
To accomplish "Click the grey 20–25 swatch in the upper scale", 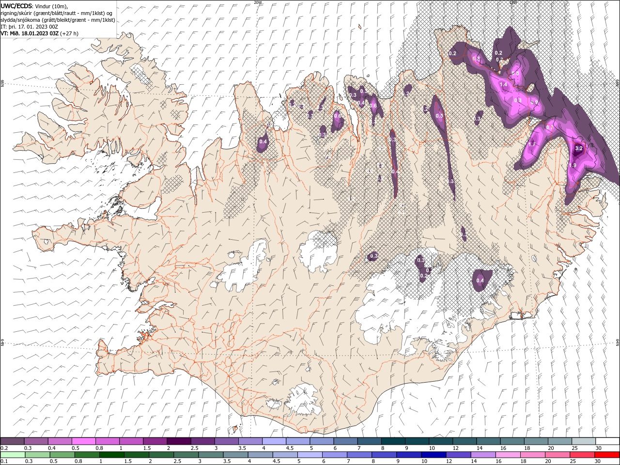I will point(560,441).
